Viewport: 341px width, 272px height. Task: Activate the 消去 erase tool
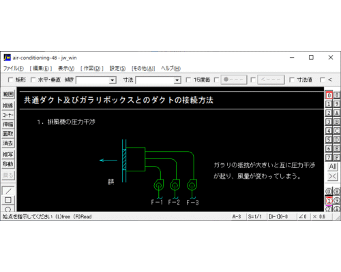click(8, 143)
